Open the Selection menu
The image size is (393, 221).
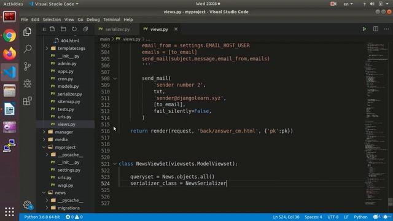(52, 20)
